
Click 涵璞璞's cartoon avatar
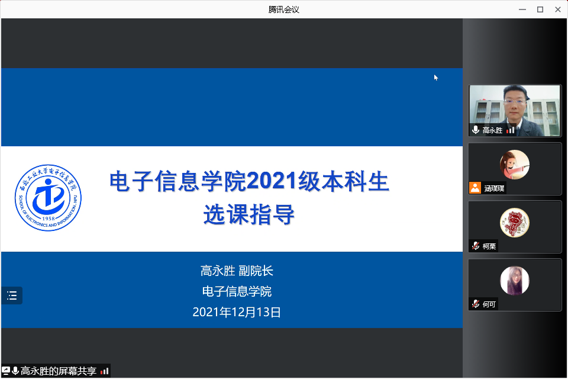click(515, 165)
